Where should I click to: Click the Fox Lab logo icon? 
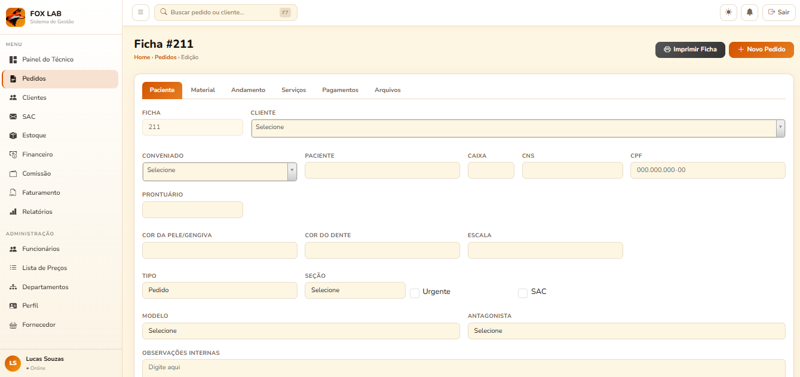16,17
